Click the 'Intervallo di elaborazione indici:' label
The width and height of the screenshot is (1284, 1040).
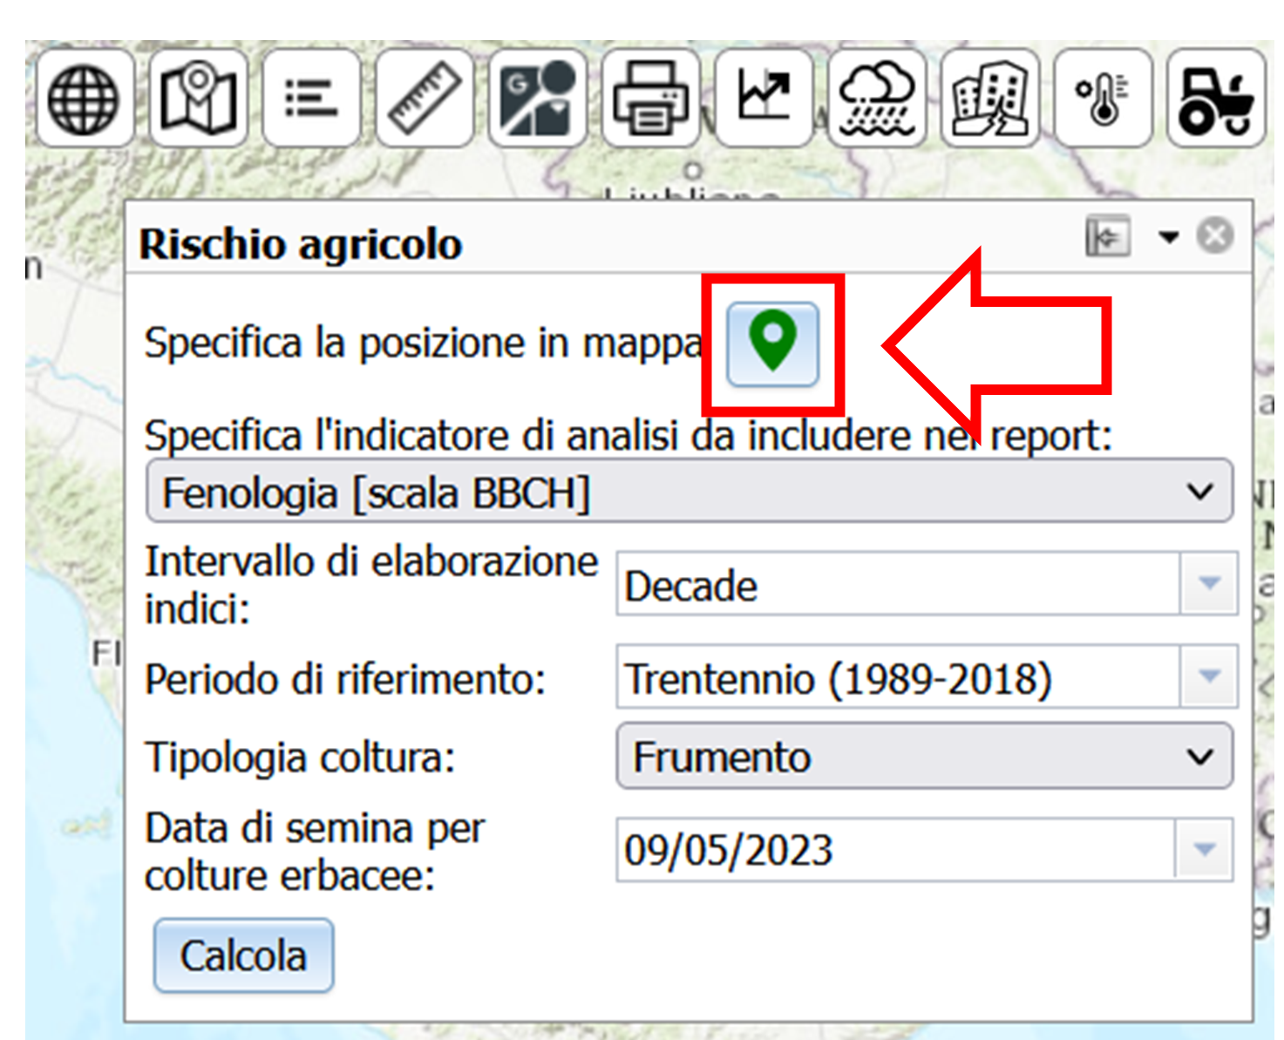pos(371,585)
